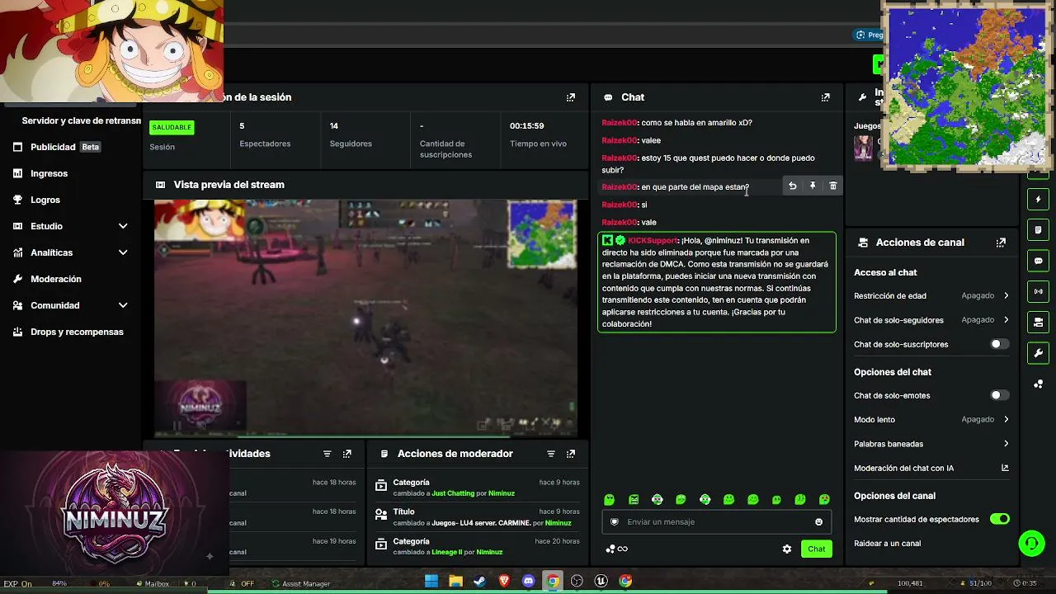
Task: Filter the Acciones de moderador list
Action: [x=551, y=454]
